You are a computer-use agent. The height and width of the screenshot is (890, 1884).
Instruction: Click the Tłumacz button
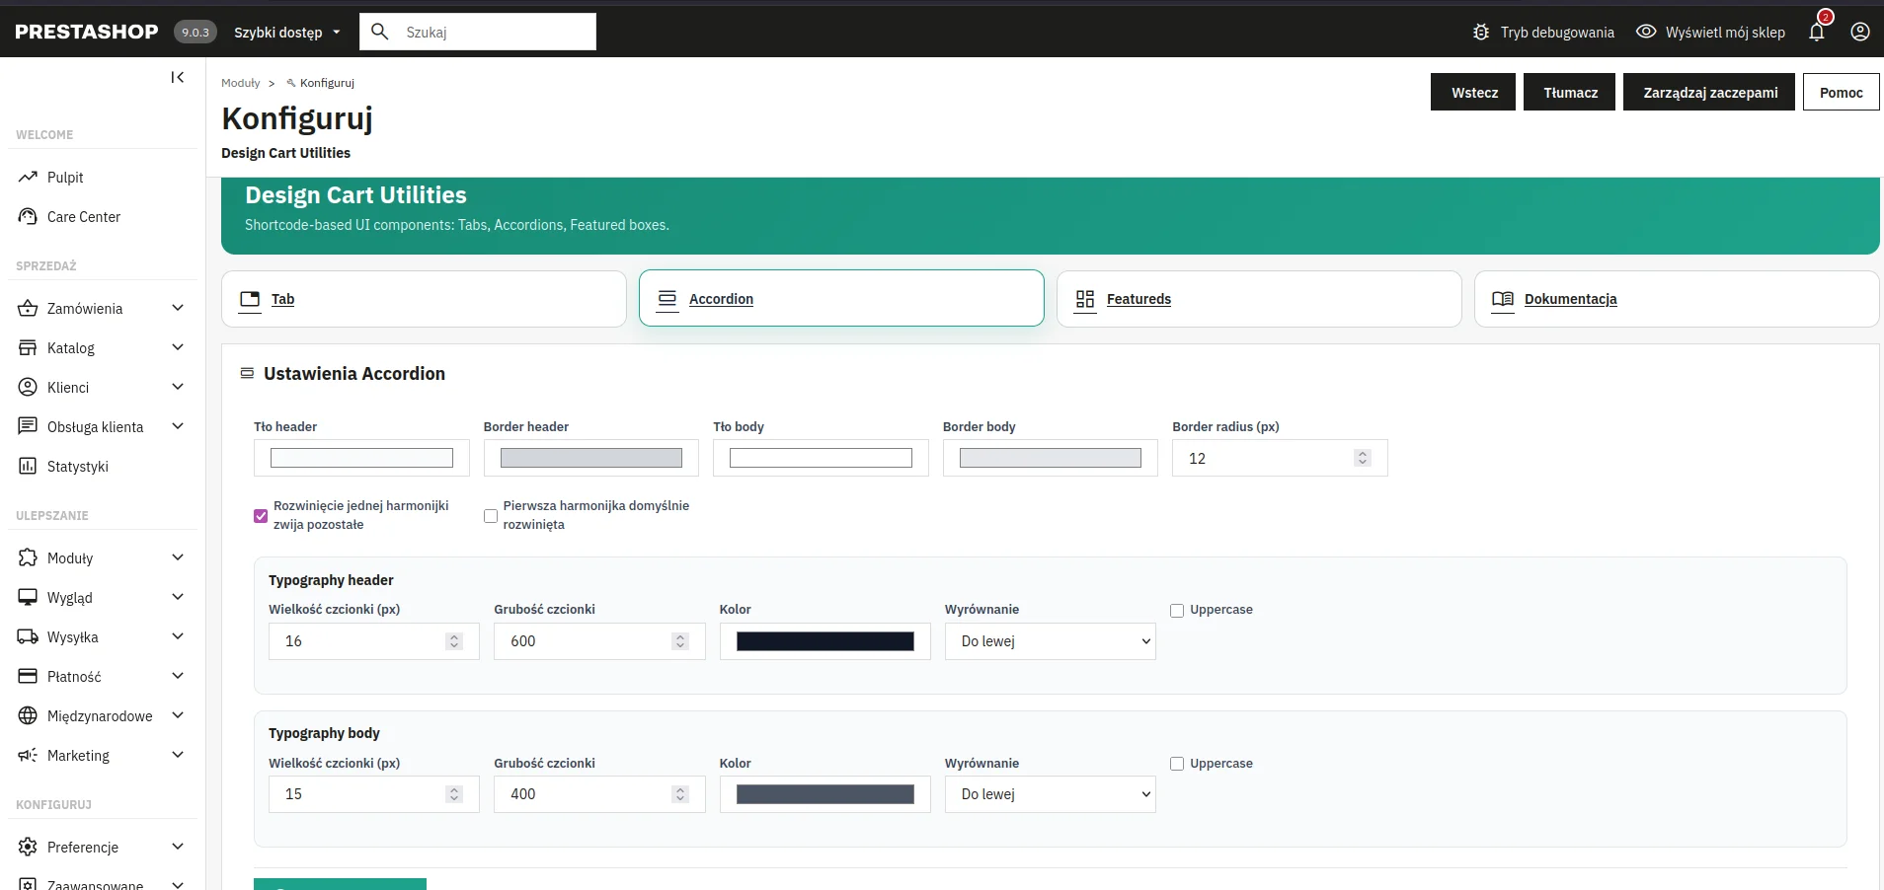point(1569,92)
